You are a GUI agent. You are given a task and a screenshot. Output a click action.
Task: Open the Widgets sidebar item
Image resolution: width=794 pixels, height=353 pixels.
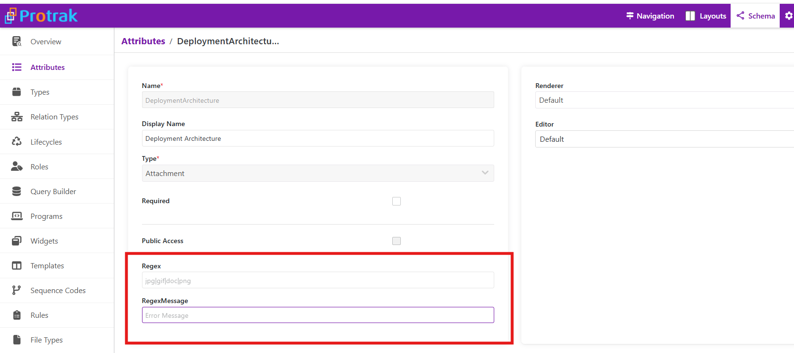[x=44, y=241]
